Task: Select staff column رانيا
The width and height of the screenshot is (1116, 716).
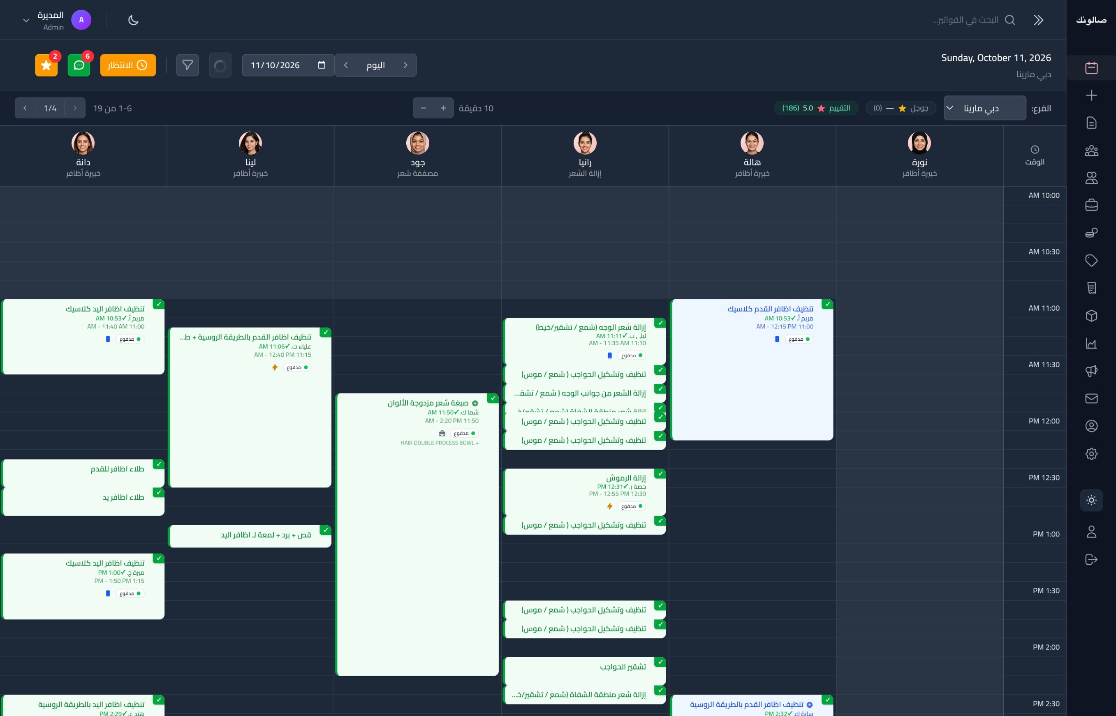Action: pos(585,155)
